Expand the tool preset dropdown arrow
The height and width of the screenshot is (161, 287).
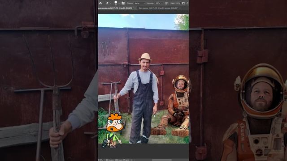pyautogui.click(x=110, y=3)
